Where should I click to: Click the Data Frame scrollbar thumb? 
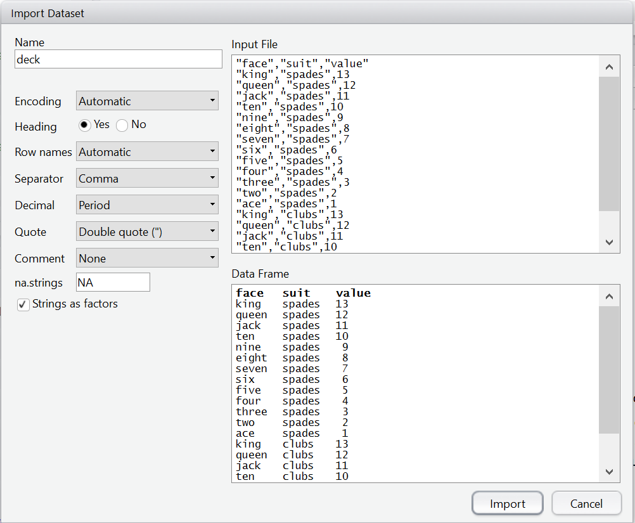point(608,370)
